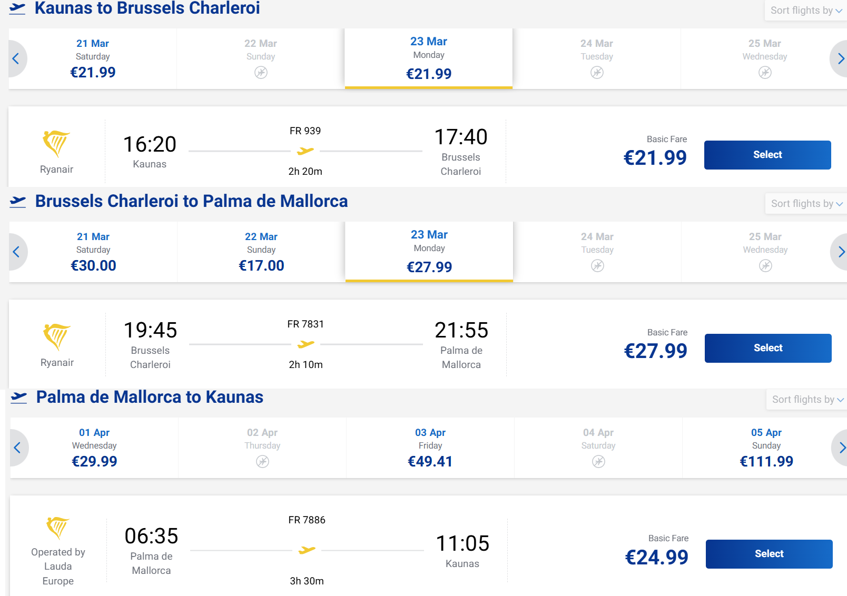847x596 pixels.
Task: Select the €21.99 Kaunas to Charleroi flight
Action: [767, 155]
